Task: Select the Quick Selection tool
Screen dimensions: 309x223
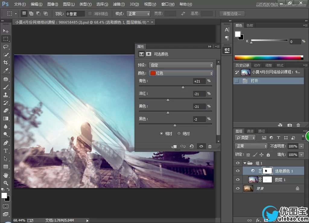Action: point(6,55)
